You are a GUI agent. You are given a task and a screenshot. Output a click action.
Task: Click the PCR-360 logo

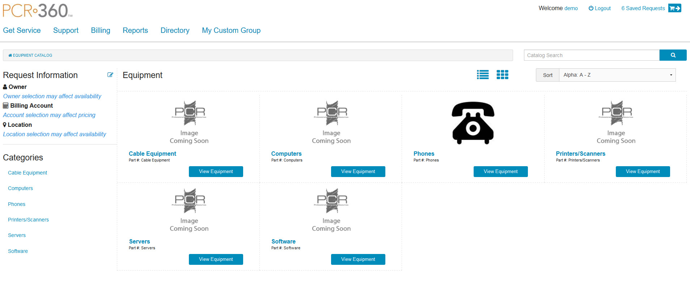click(x=38, y=11)
